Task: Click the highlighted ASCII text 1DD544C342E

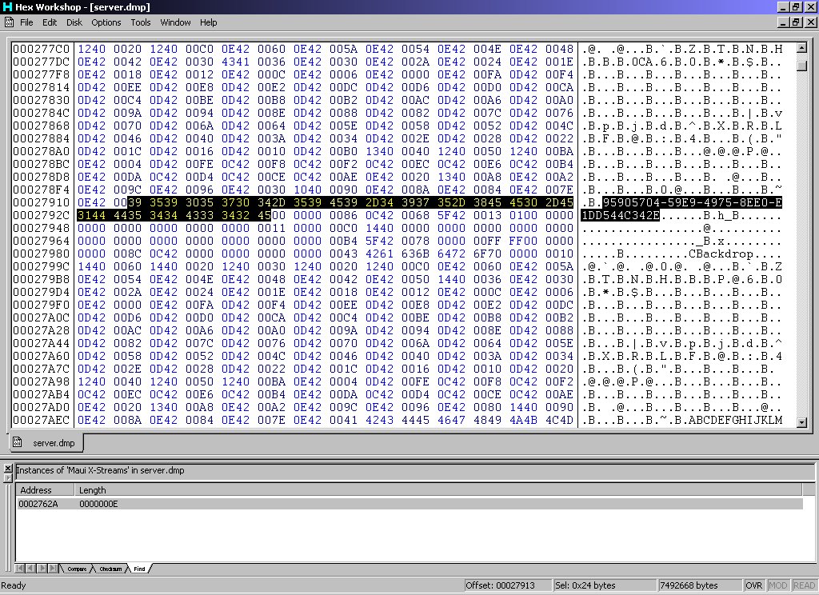Action: point(621,215)
